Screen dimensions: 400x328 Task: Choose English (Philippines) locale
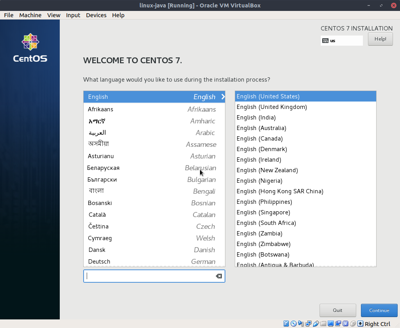[305, 202]
